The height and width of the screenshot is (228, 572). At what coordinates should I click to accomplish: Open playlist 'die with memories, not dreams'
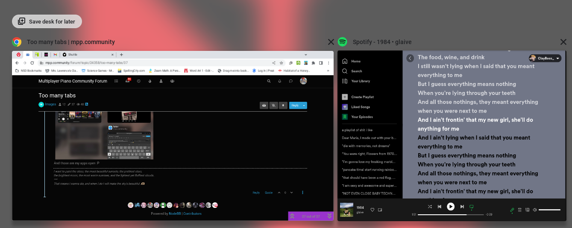[366, 146]
